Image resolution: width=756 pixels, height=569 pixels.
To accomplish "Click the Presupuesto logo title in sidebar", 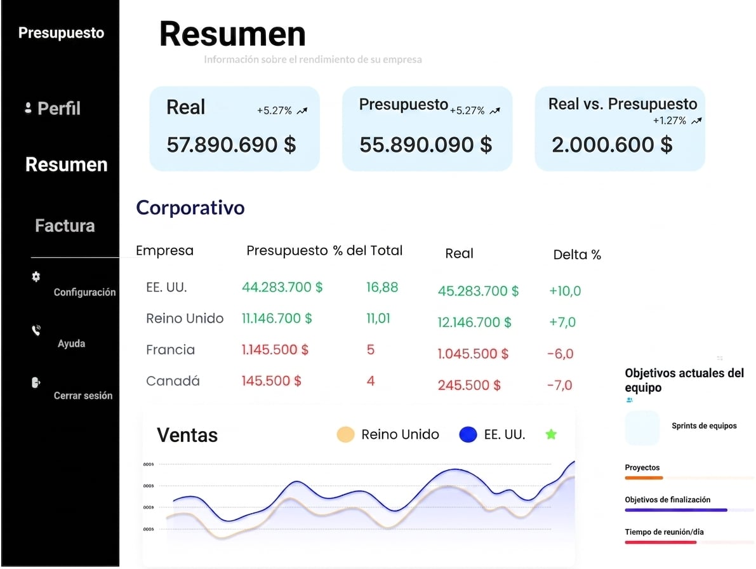I will tap(61, 33).
